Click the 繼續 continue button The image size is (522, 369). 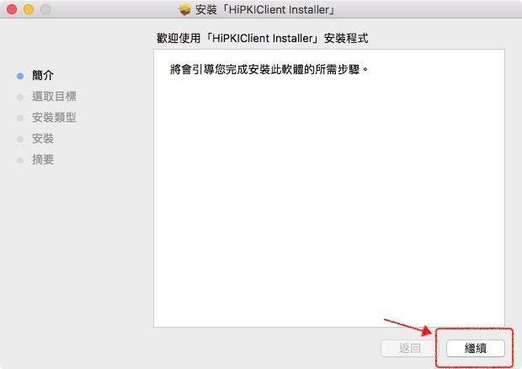pos(475,348)
